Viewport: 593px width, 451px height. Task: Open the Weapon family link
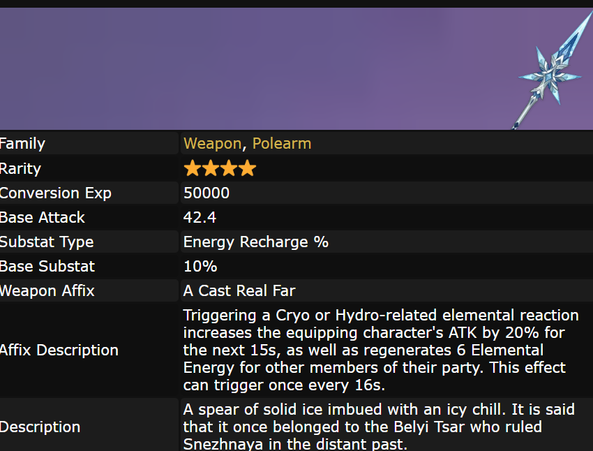pyautogui.click(x=212, y=143)
